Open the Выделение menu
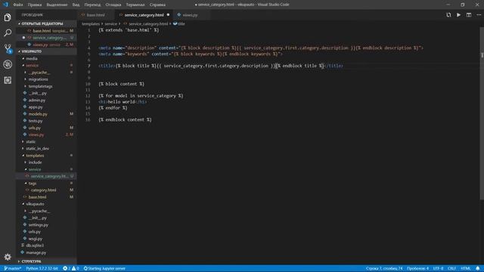Viewport: 484px width, 272px height. pos(57,5)
